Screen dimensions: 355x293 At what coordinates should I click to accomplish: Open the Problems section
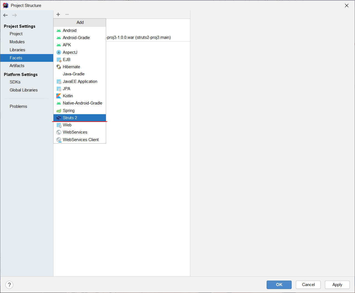pyautogui.click(x=27, y=106)
